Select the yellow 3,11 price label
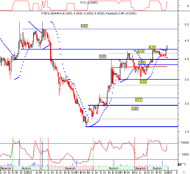The width and height of the screenshot is (190, 174). 139,100
